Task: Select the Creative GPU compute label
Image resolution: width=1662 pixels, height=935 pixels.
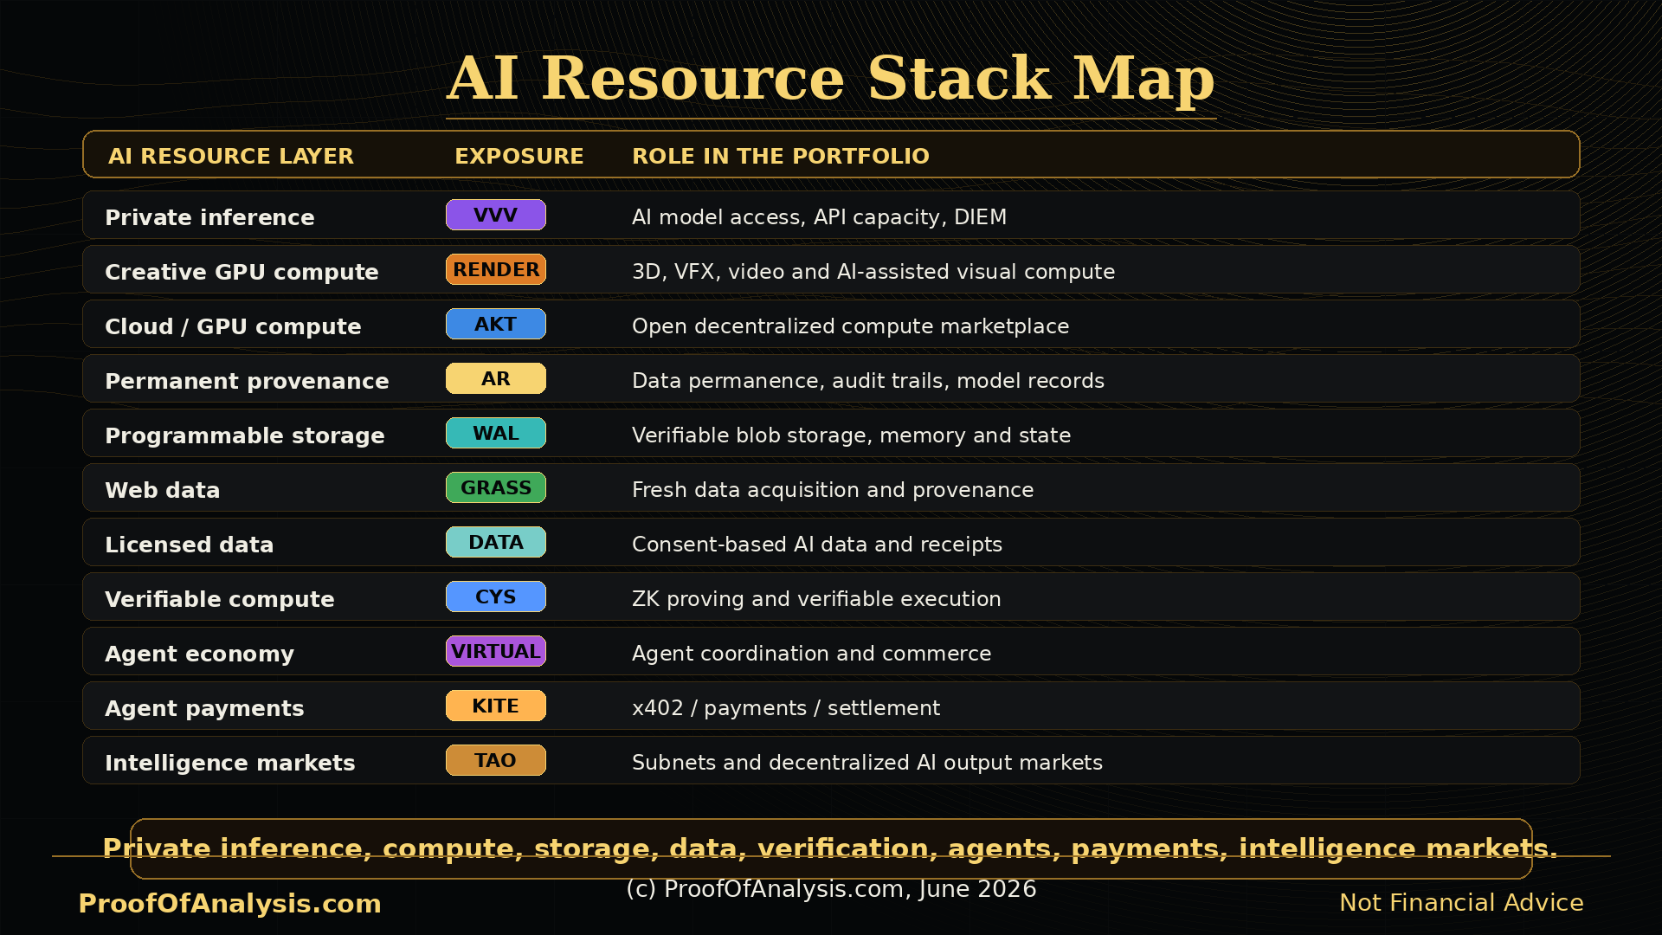Action: 242,272
